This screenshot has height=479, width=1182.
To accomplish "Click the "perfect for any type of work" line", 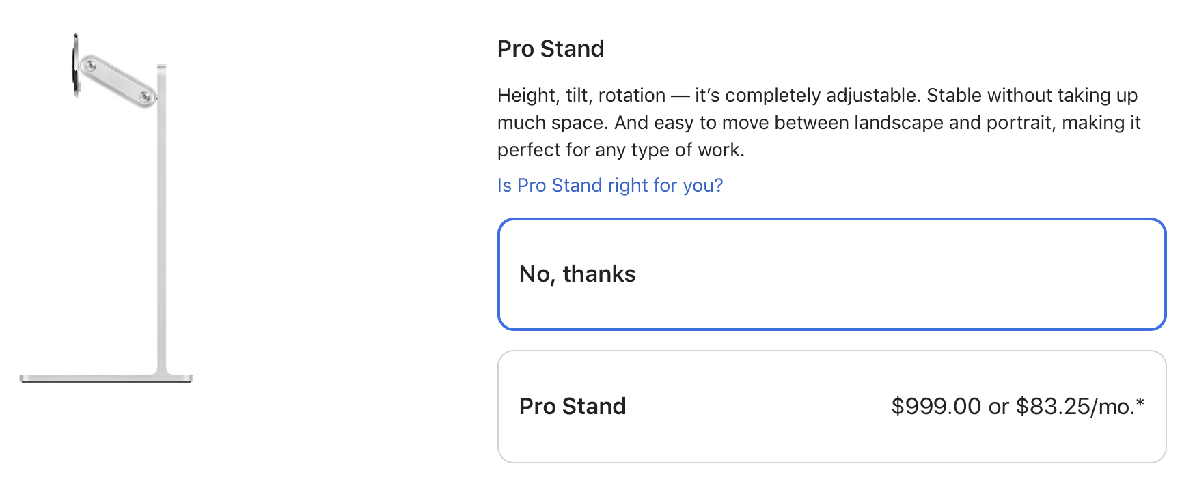I will (x=621, y=150).
